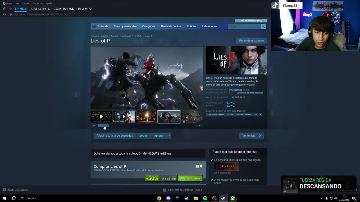Play the first trailer thumbnail

[x=101, y=117]
